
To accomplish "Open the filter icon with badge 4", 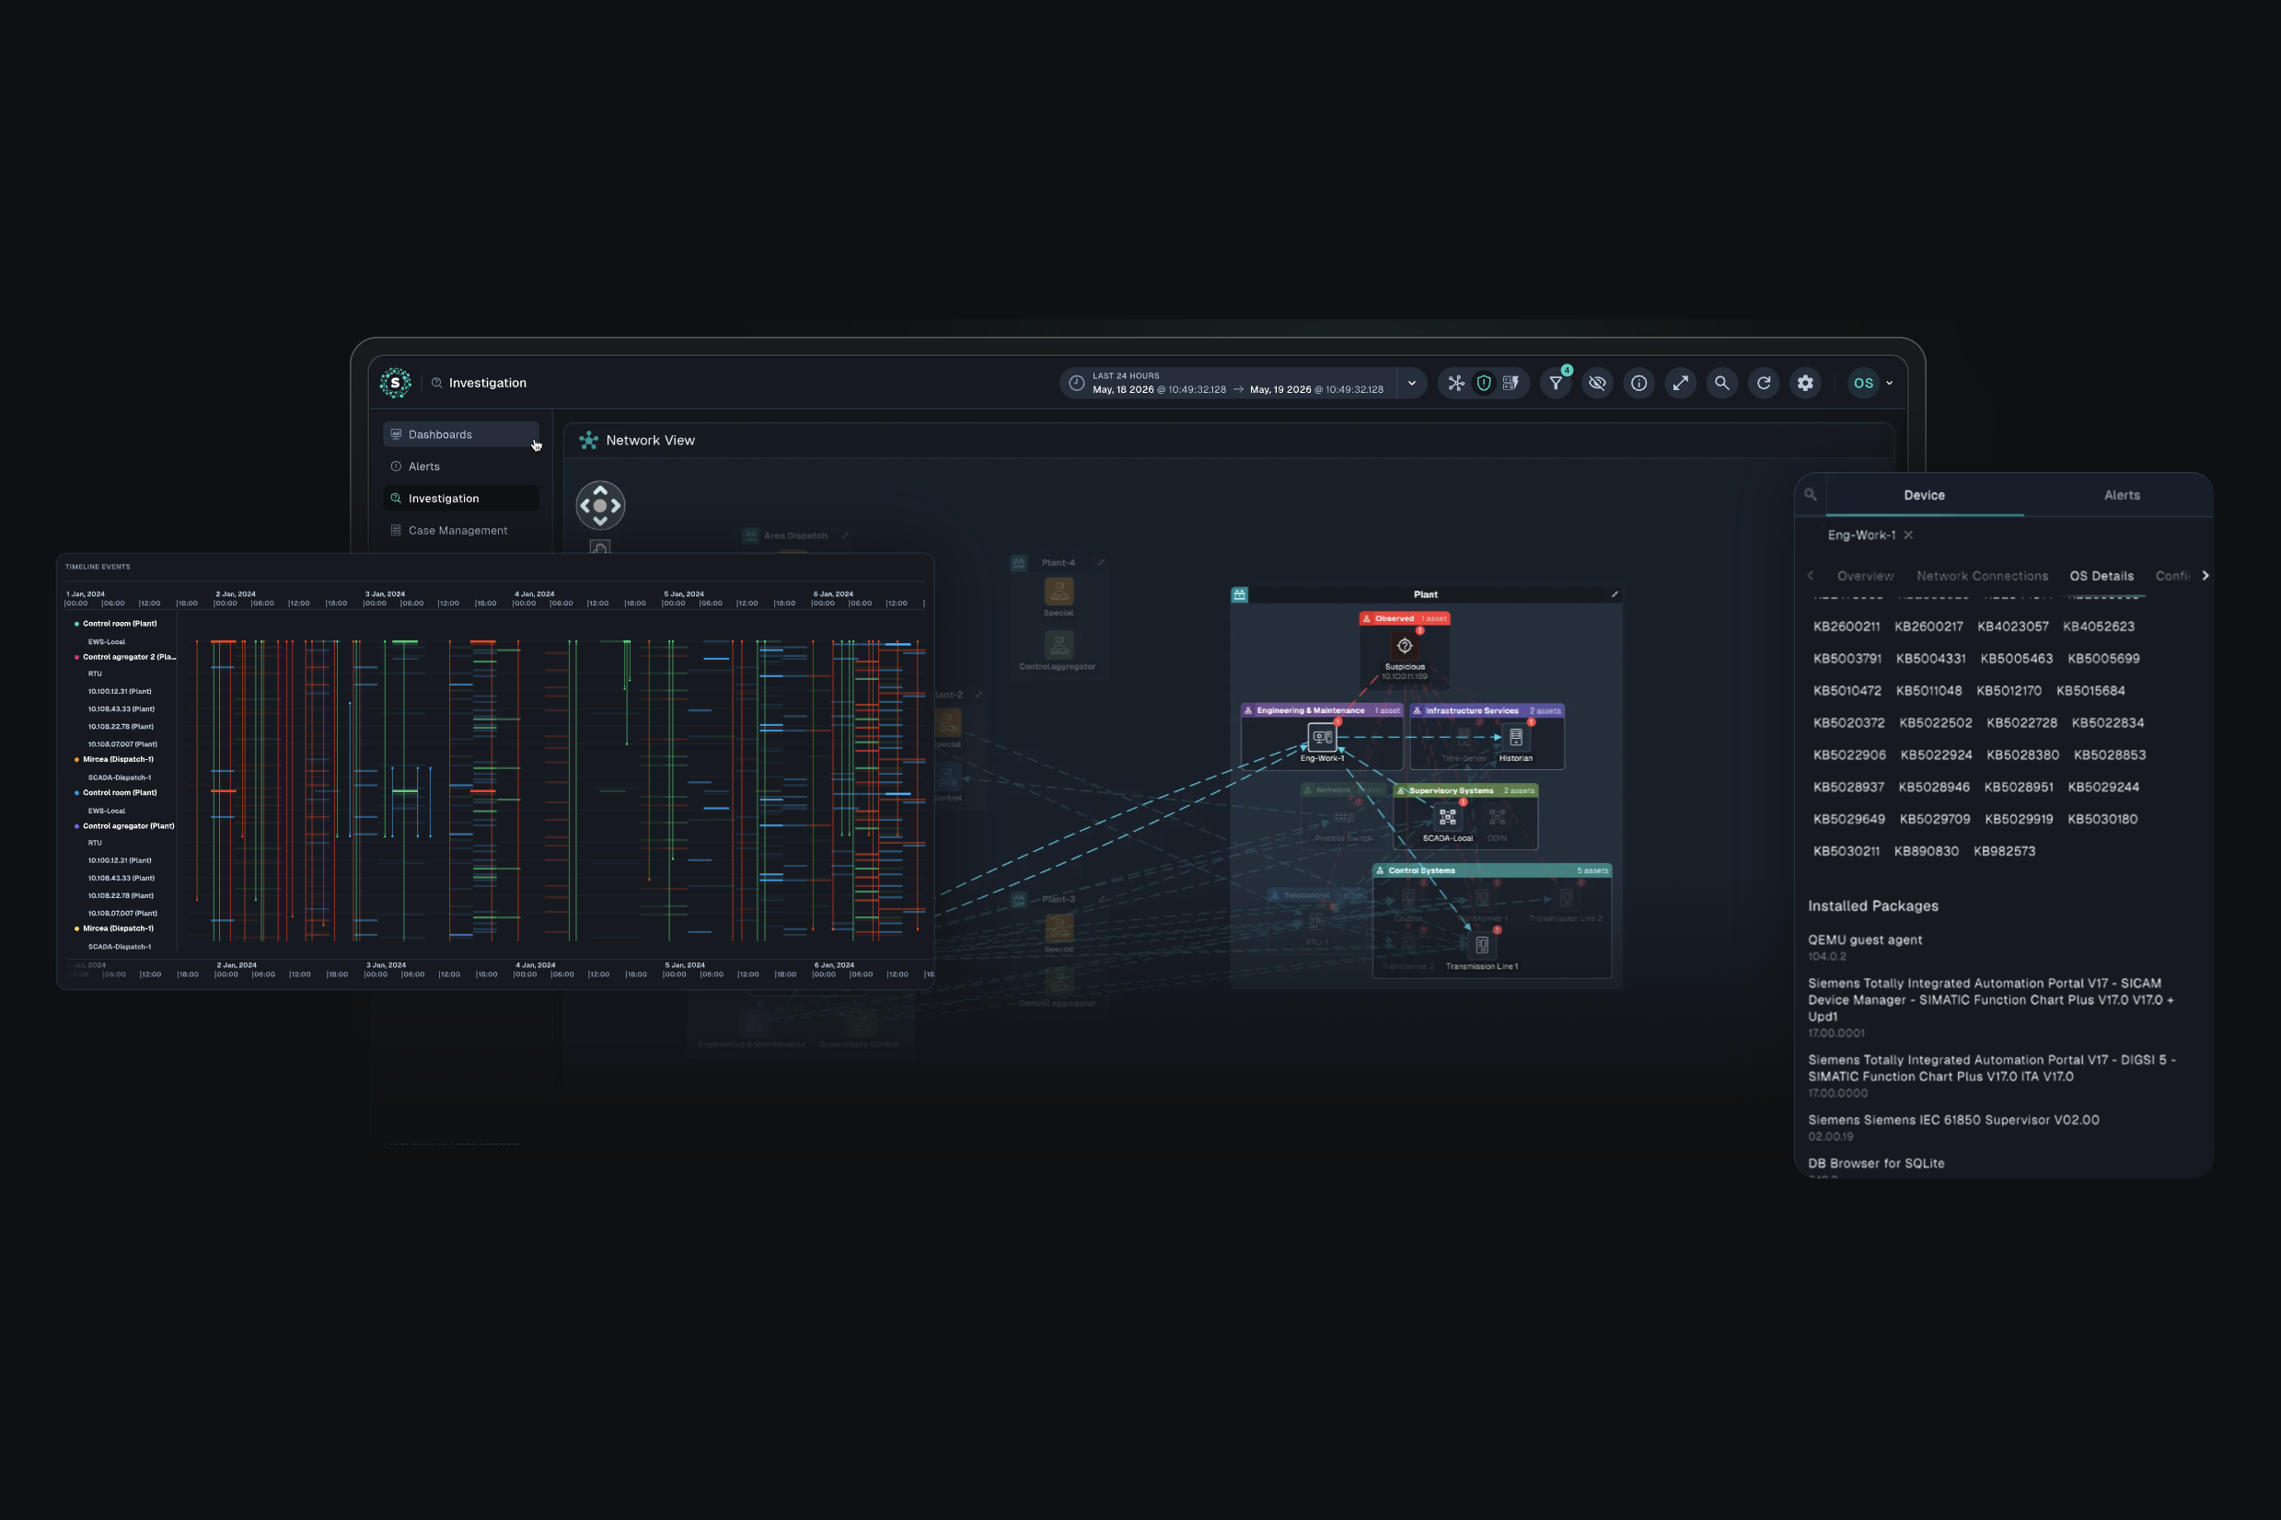I will (1556, 383).
